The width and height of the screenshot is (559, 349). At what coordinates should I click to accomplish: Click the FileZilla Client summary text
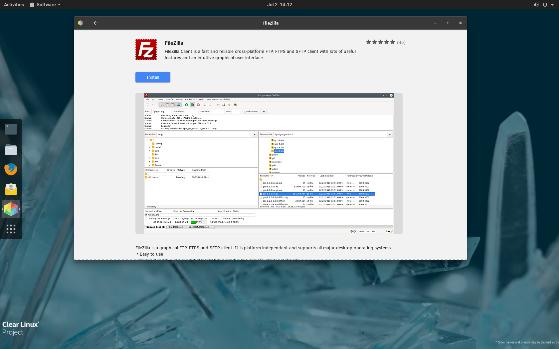pos(260,55)
